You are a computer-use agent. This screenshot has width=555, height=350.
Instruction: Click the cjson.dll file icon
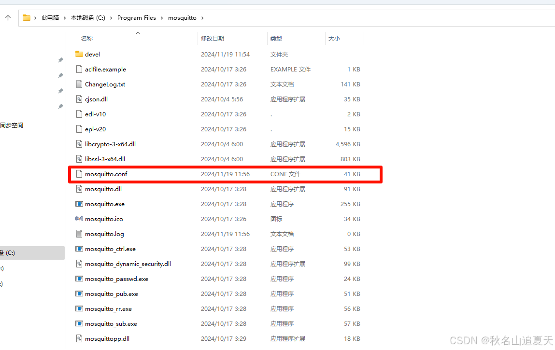pos(79,99)
